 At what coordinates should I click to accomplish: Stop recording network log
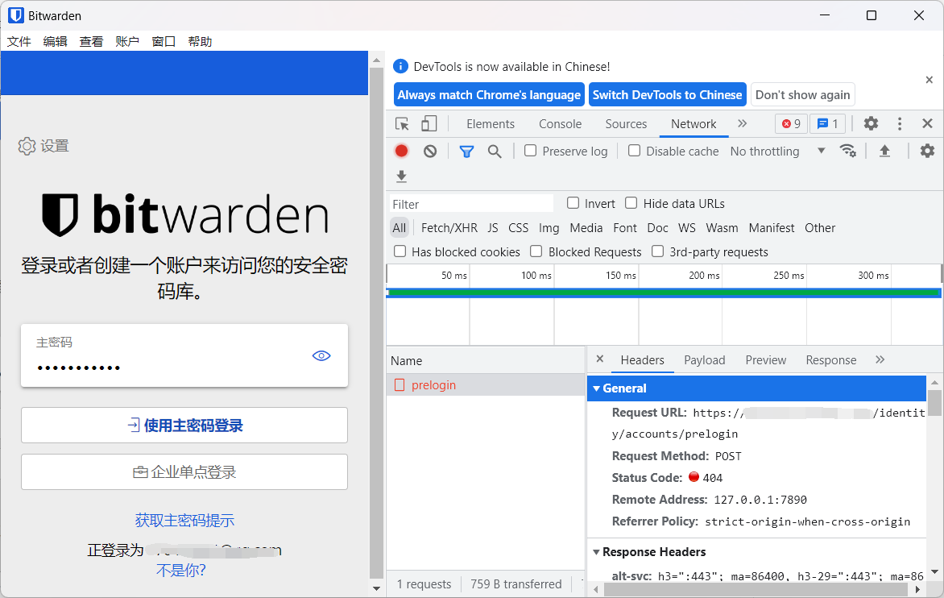pyautogui.click(x=402, y=152)
